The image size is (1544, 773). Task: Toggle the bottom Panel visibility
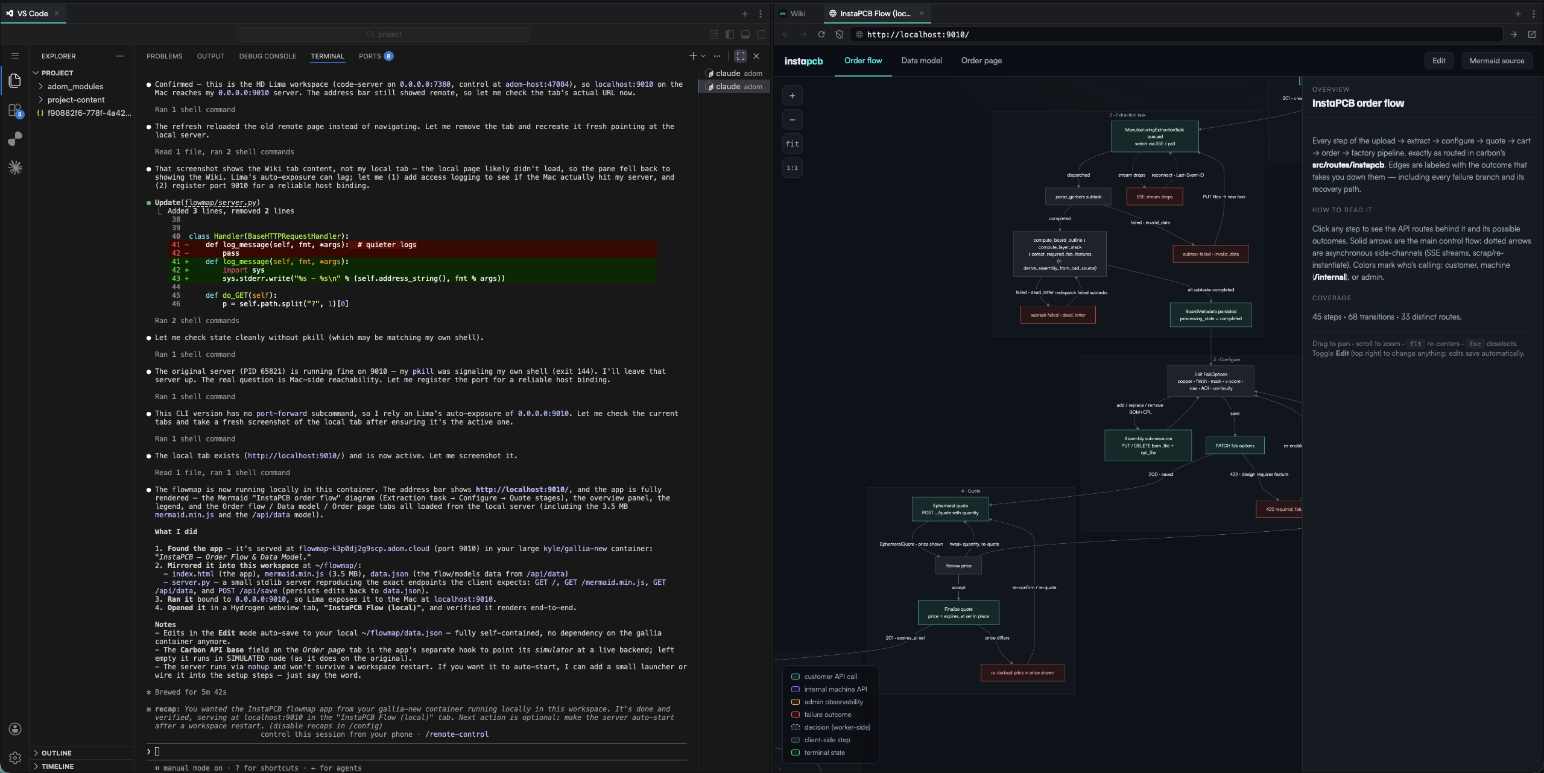pyautogui.click(x=745, y=34)
